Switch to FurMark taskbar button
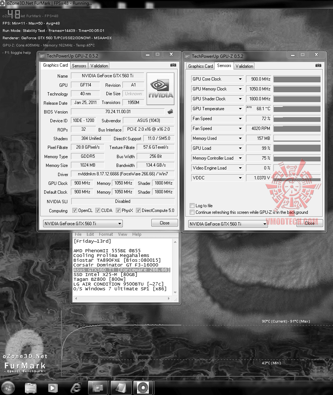Screen dimensions: 333x395 [x=143, y=388]
